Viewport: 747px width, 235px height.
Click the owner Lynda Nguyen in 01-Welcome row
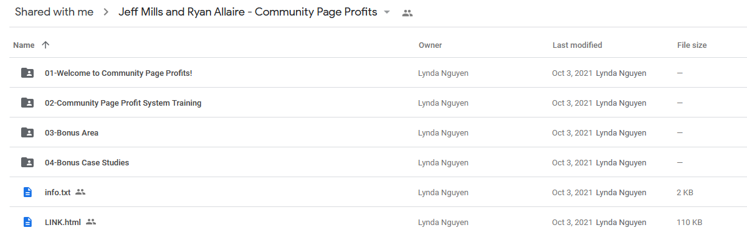[443, 73]
